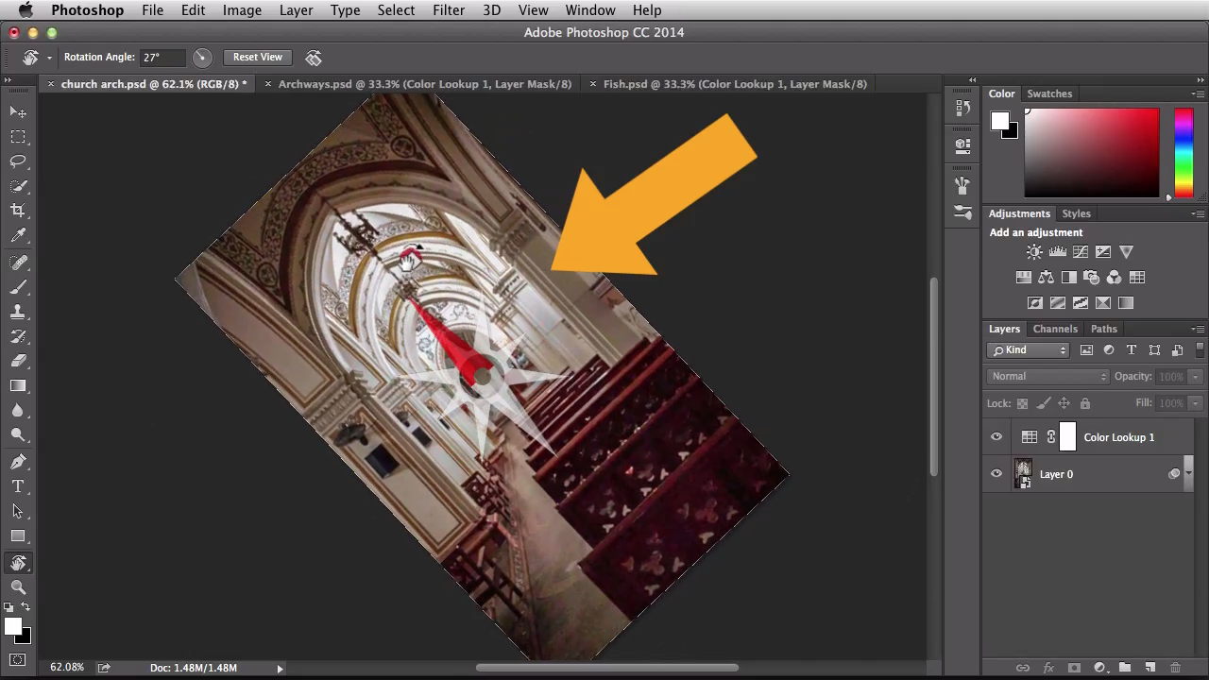Viewport: 1209px width, 680px height.
Task: Add a Hue/Saturation adjustment
Action: (1023, 278)
